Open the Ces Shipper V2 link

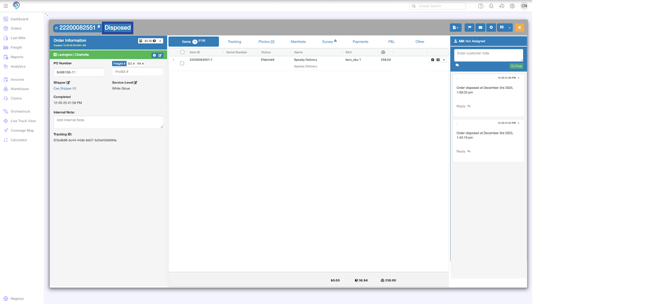(x=65, y=88)
